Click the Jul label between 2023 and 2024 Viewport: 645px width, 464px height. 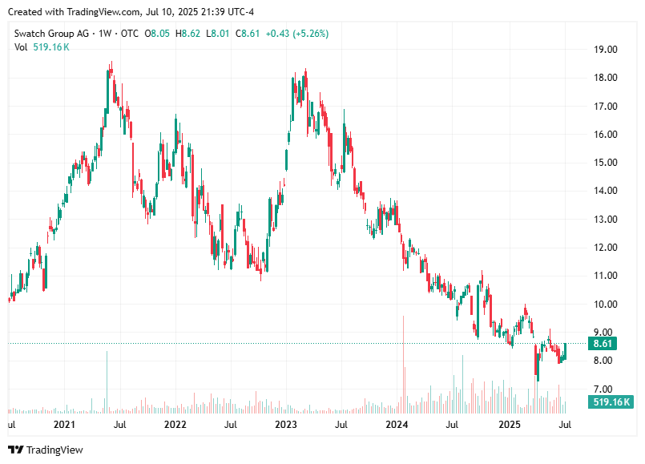coord(341,425)
